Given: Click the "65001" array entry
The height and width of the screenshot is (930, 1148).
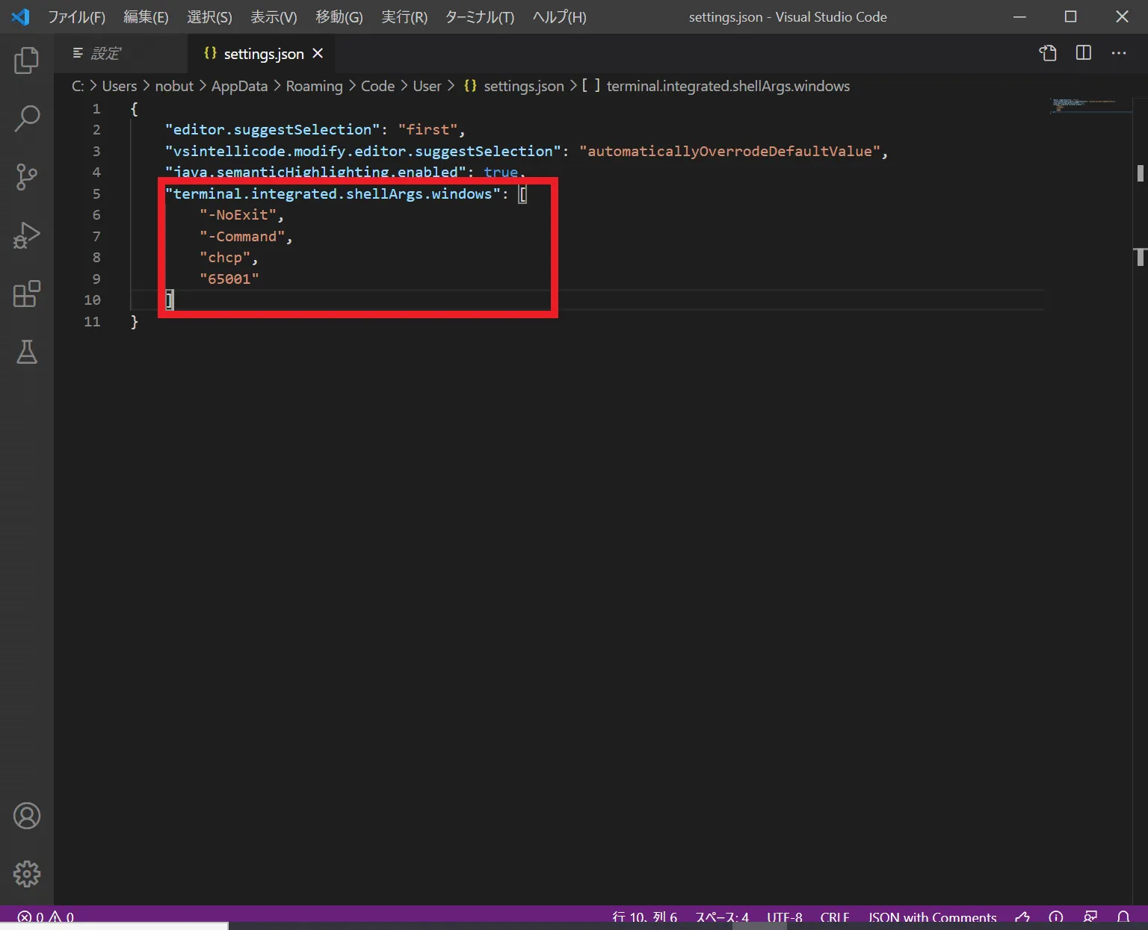Looking at the screenshot, I should pos(229,279).
